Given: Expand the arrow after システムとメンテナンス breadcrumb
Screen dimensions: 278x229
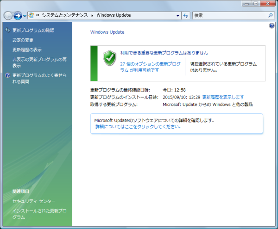Looking at the screenshot, I should pyautogui.click(x=92, y=16).
